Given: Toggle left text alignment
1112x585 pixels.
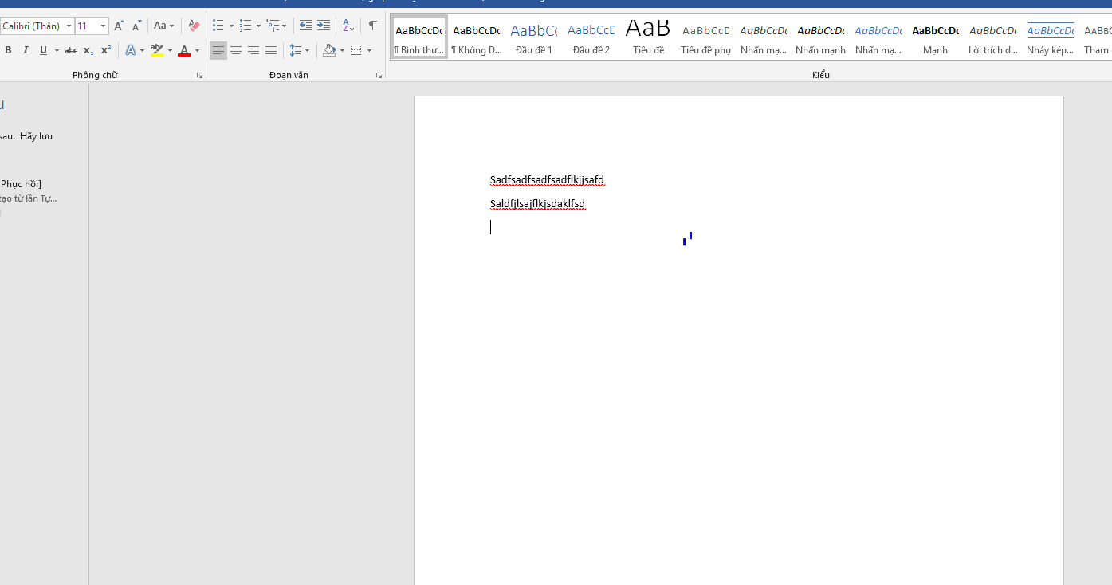Looking at the screenshot, I should click(218, 50).
